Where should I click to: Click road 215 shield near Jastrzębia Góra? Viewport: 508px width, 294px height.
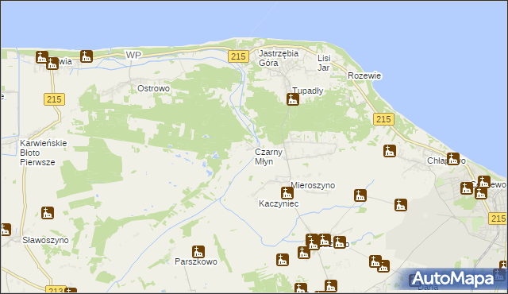[x=238, y=56]
